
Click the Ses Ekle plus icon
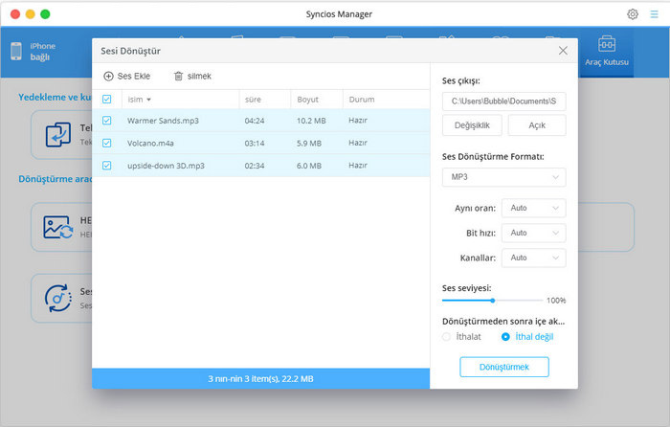click(108, 76)
